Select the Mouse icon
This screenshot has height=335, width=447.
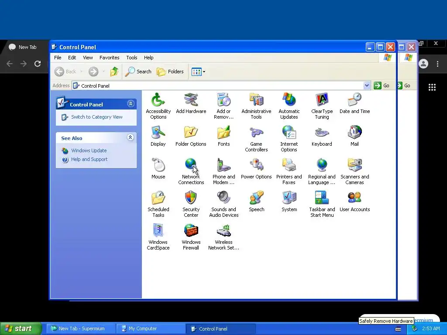(158, 169)
